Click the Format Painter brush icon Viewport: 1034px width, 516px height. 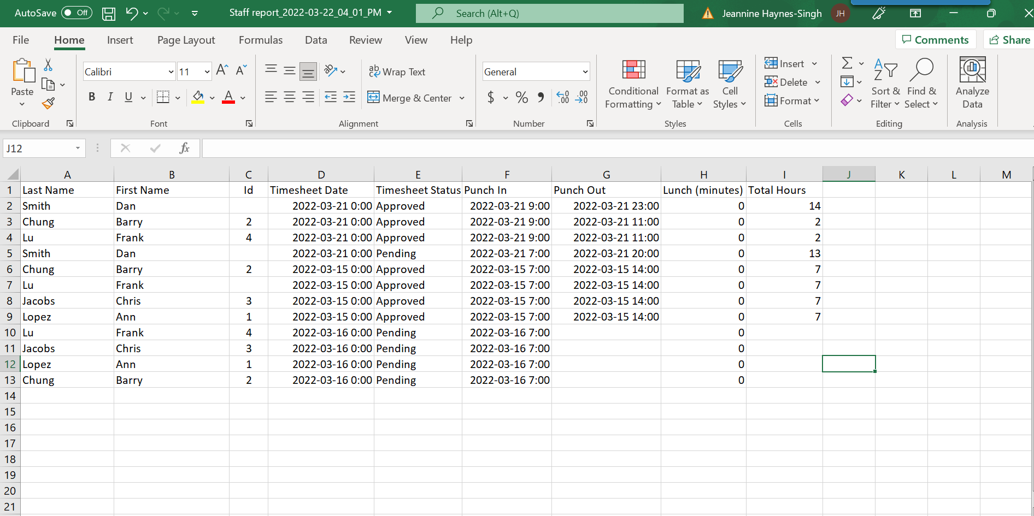[49, 103]
